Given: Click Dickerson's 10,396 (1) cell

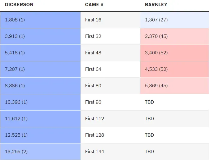Looking at the screenshot, I should point(16,102).
